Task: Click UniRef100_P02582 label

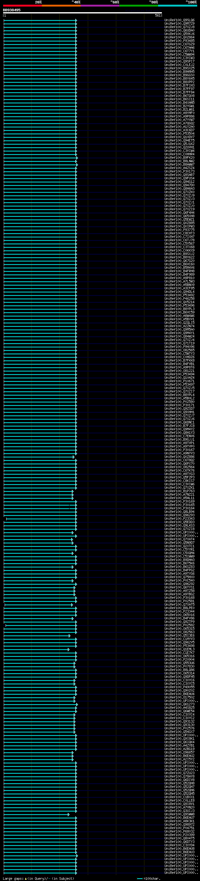Action: pos(179,625)
